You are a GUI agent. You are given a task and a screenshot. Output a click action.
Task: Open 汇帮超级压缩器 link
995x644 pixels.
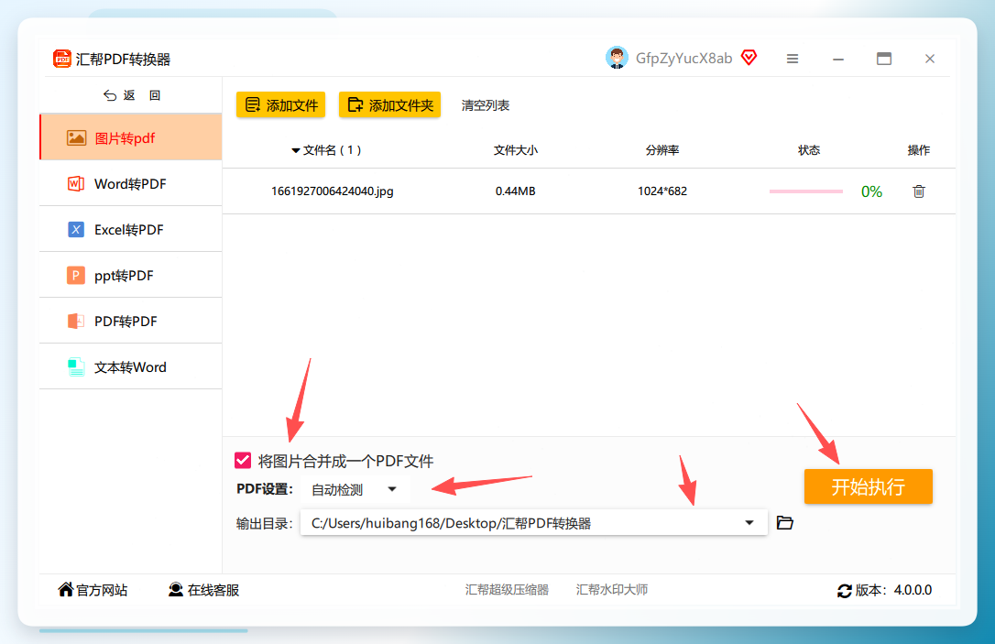[507, 589]
